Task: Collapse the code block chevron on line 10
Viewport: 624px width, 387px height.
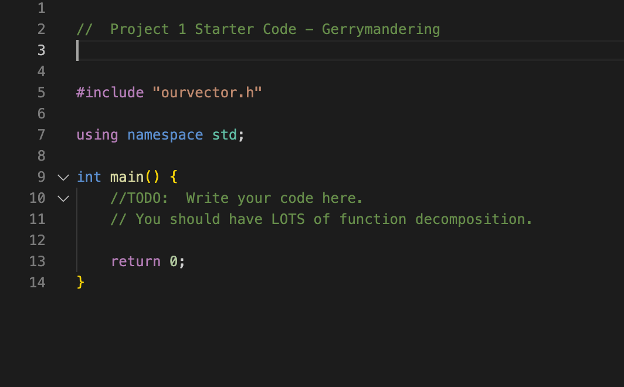Action: pos(63,198)
